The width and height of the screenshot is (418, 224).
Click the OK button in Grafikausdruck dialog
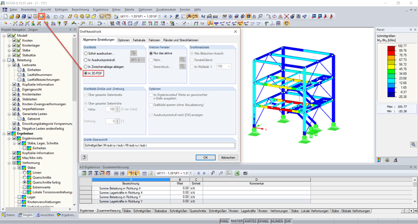tap(206, 158)
